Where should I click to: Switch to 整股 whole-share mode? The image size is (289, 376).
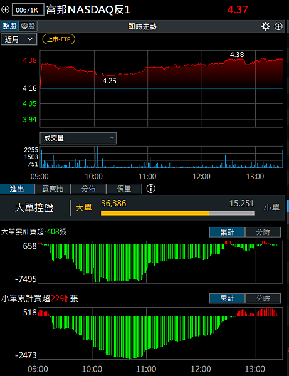pyautogui.click(x=9, y=26)
